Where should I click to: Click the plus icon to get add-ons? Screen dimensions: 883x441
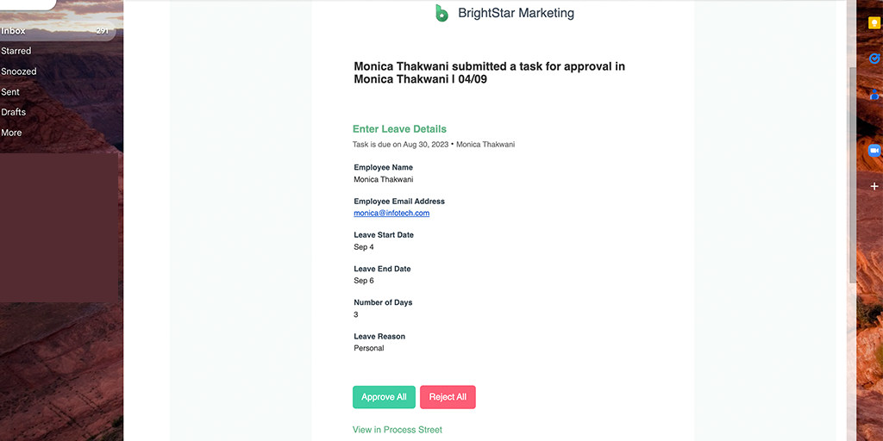click(x=874, y=186)
